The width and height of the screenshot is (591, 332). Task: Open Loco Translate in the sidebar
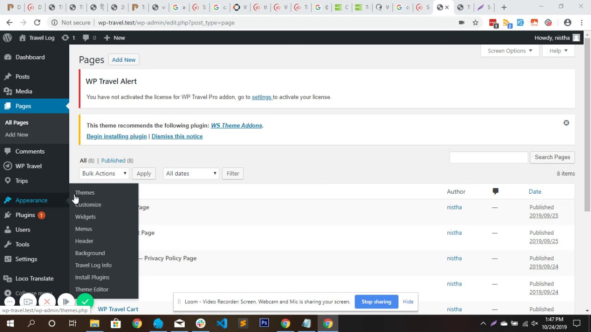34,279
